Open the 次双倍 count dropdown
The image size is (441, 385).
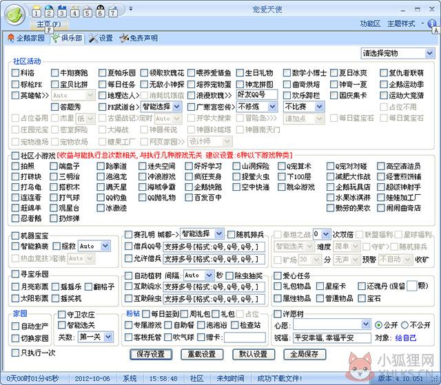(x=326, y=234)
